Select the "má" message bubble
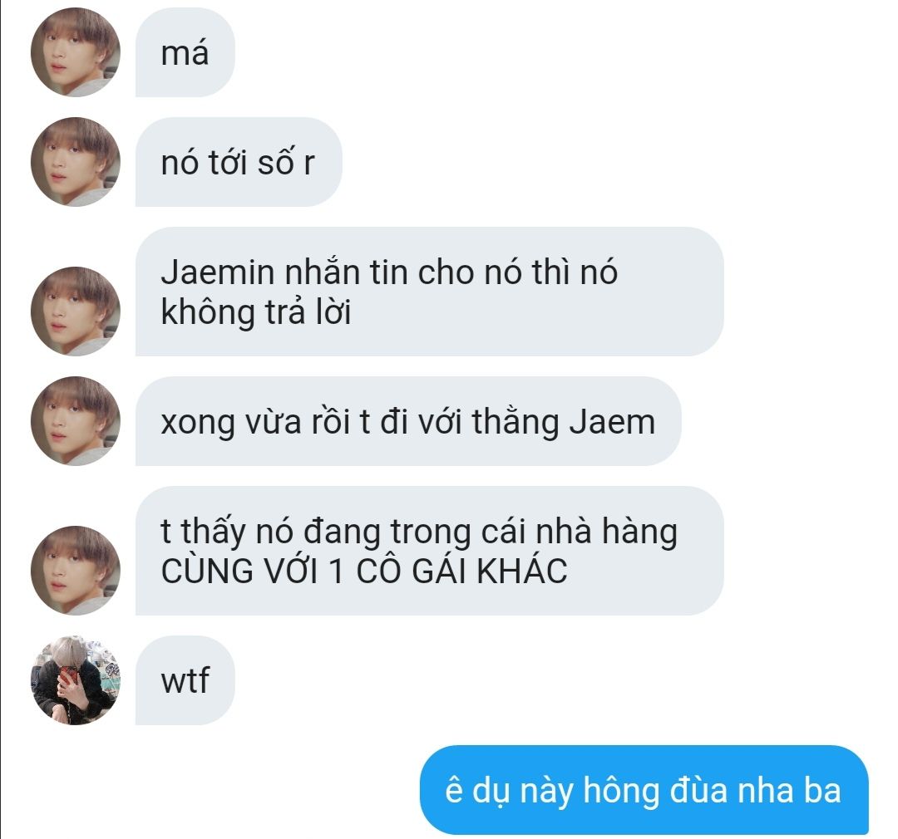898x839 pixels. click(x=185, y=52)
